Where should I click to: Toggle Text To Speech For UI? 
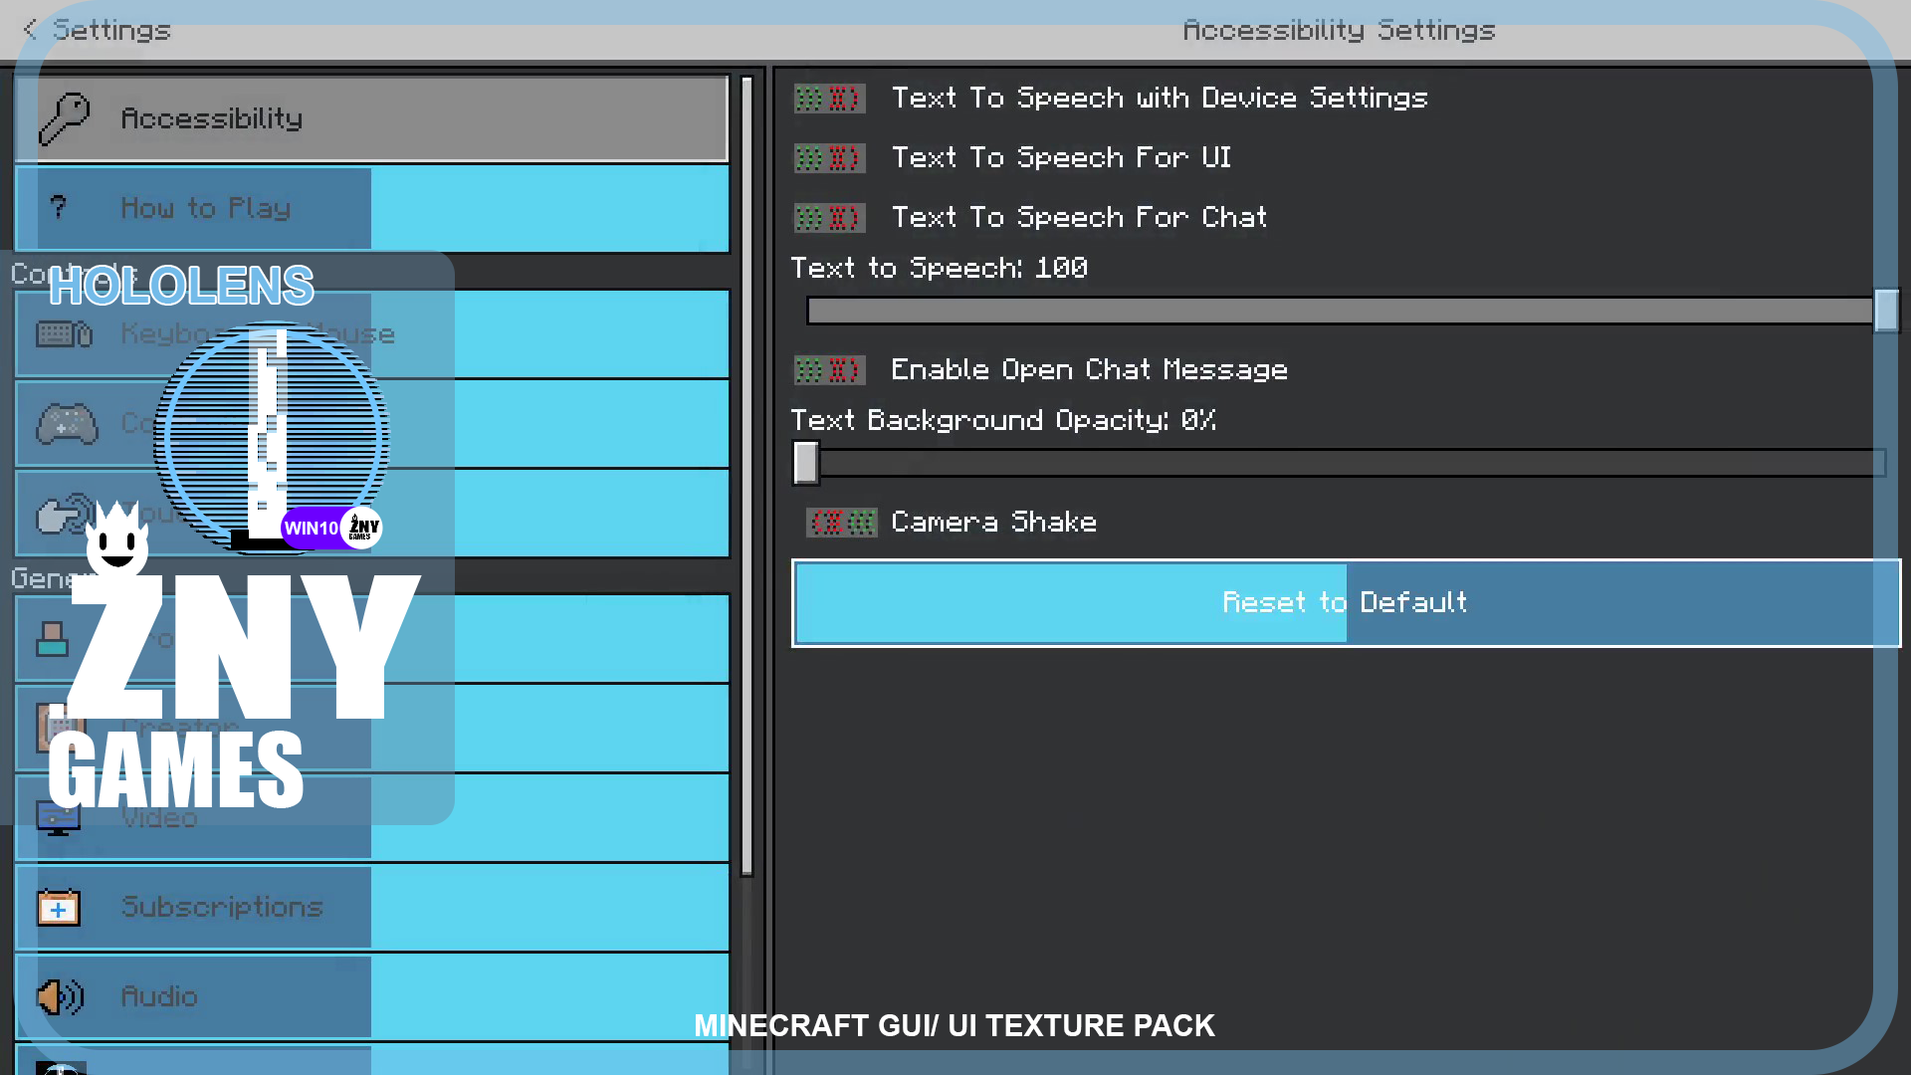[829, 157]
